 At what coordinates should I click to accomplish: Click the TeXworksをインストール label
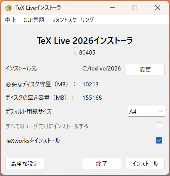[33, 141]
